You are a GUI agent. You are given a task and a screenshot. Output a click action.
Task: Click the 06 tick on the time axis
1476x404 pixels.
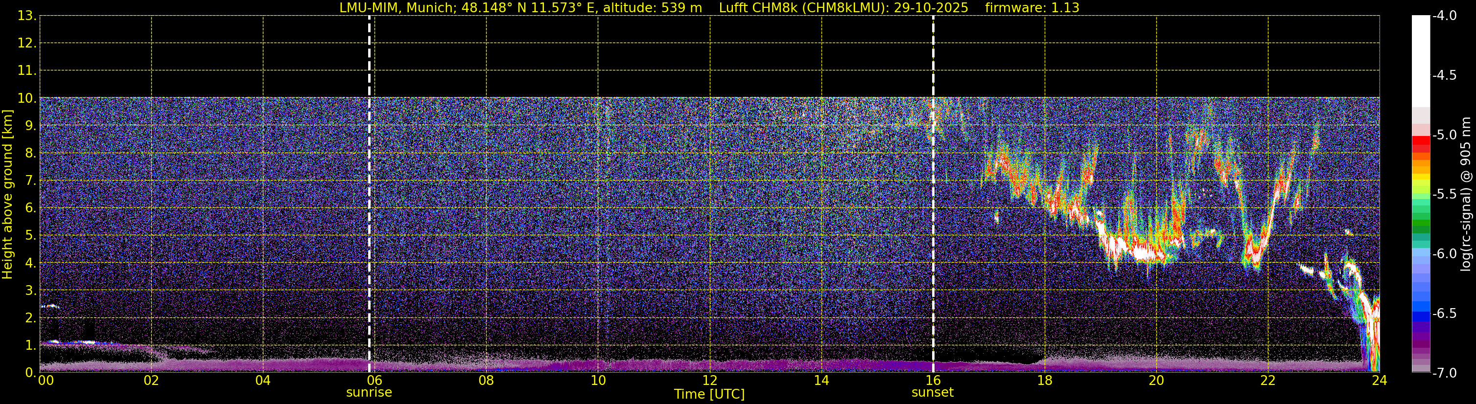[375, 381]
